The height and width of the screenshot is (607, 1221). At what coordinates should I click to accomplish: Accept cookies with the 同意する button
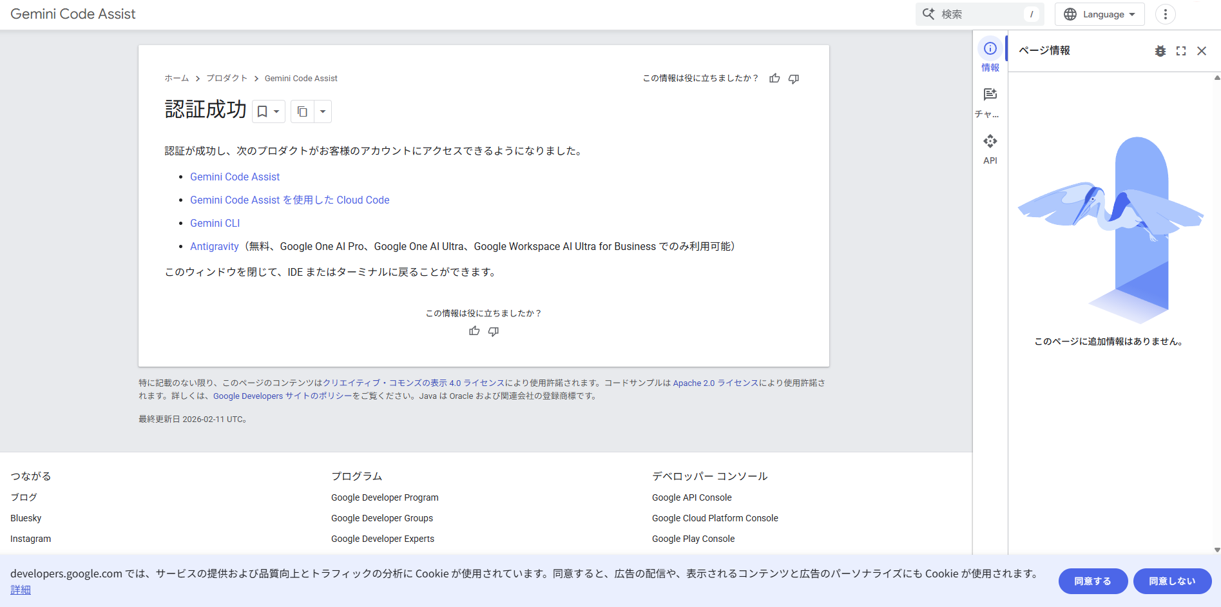coord(1093,581)
